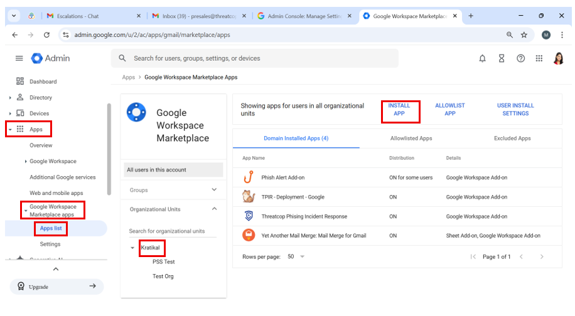Viewport: 575px width, 316px height.
Task: Open USER INSTALL SETTINGS
Action: pyautogui.click(x=515, y=110)
